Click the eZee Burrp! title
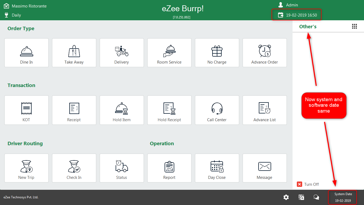This screenshot has height=205, width=364. tap(183, 9)
